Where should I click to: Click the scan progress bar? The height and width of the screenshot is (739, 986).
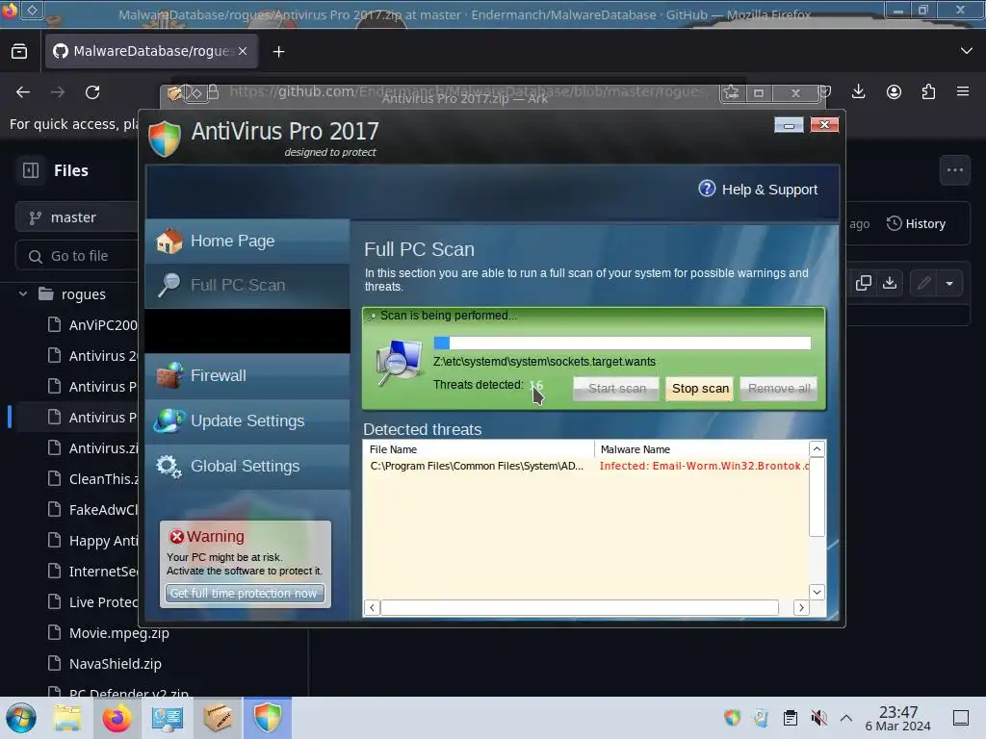pos(622,343)
